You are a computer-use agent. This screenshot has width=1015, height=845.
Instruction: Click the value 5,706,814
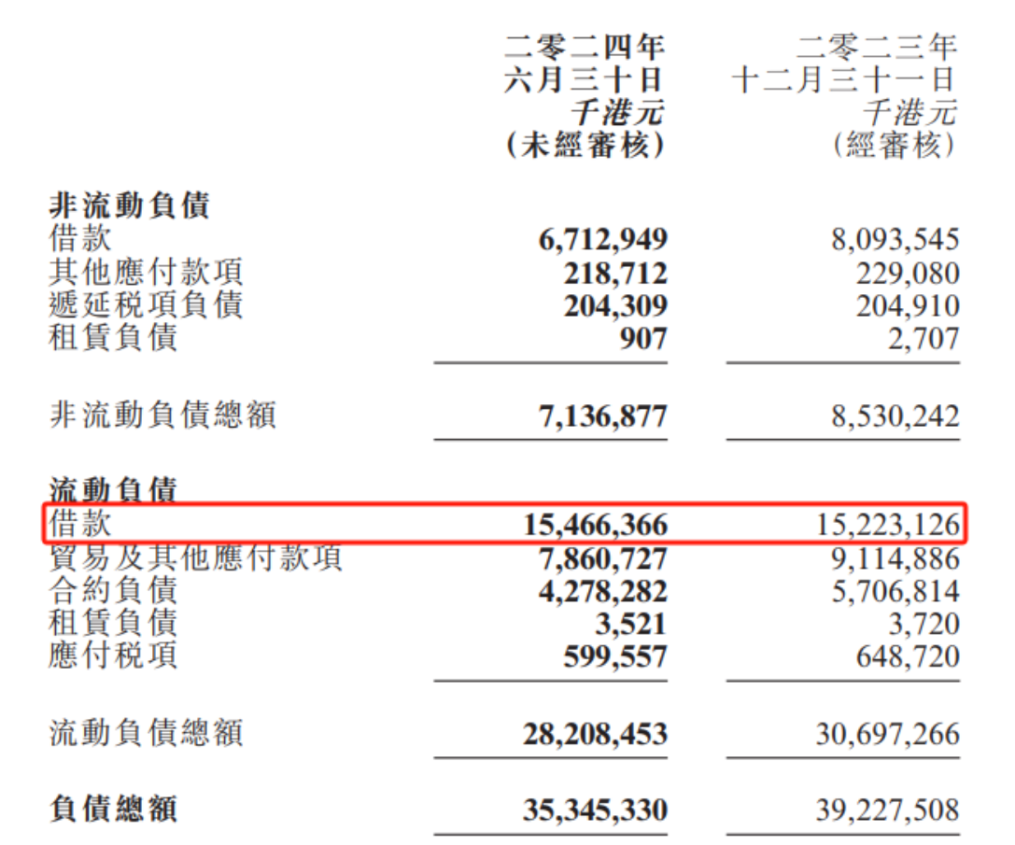(x=895, y=591)
